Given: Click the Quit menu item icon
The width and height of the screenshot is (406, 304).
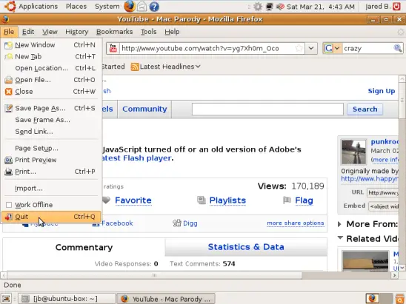Looking at the screenshot, I should pos(8,217).
